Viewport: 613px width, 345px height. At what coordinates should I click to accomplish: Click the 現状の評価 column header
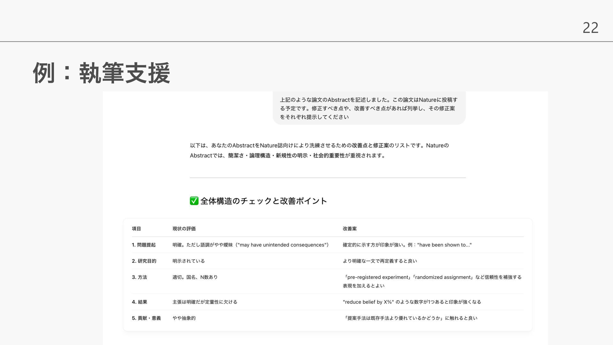[184, 229]
